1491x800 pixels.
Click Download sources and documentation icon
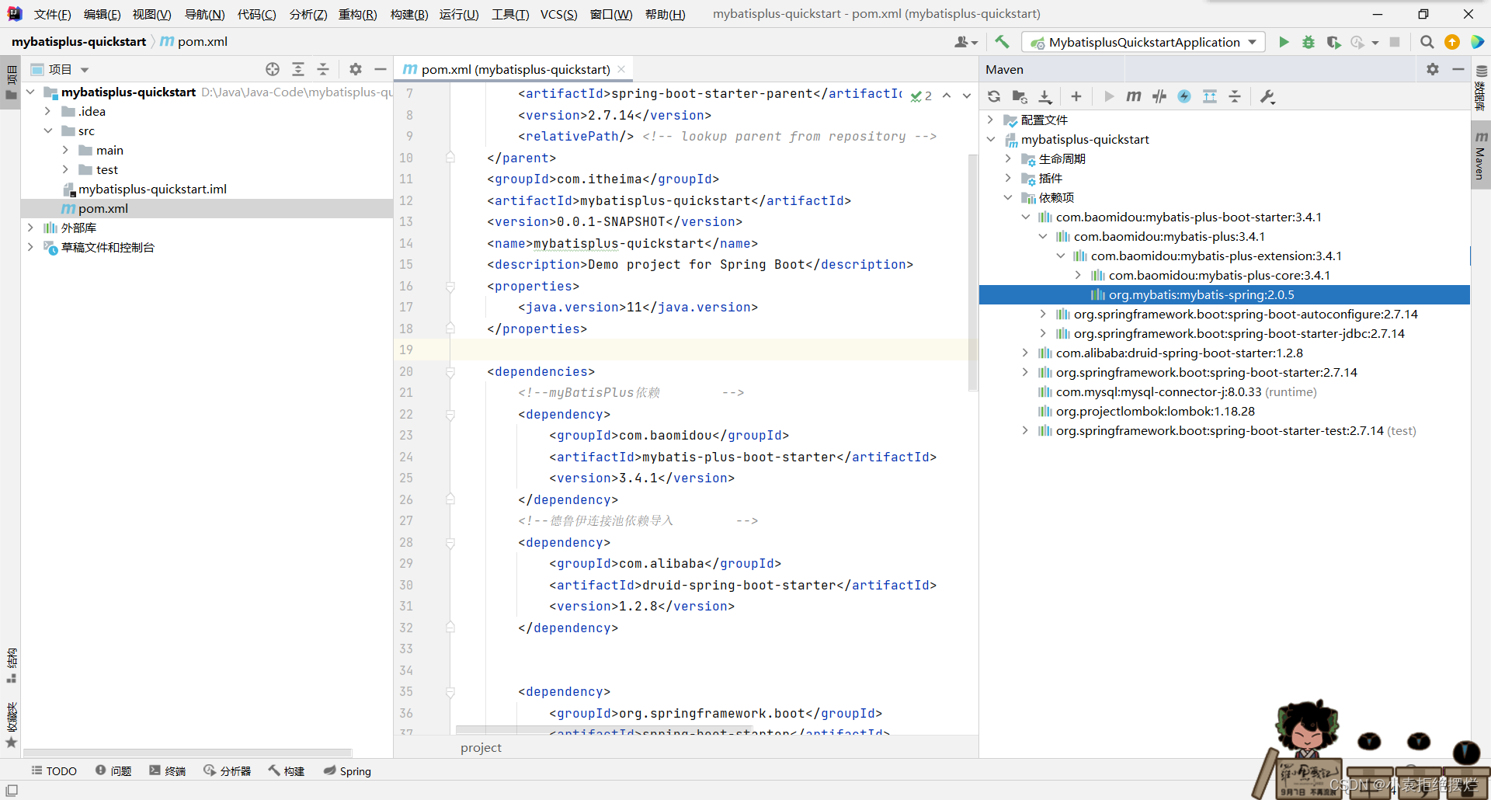point(1045,96)
